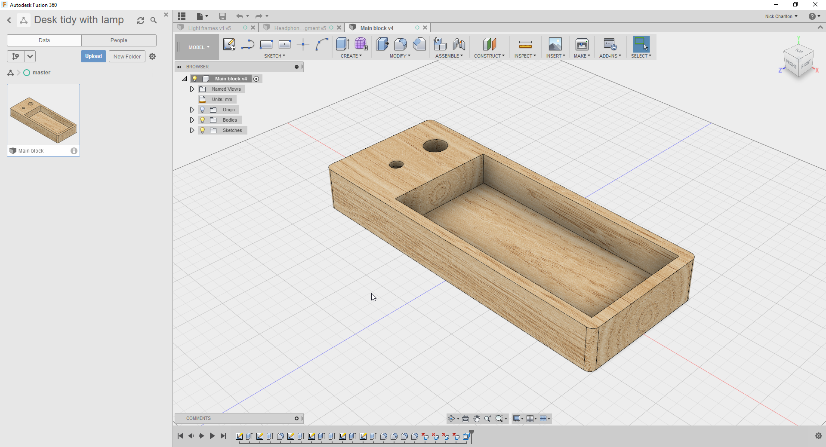826x447 pixels.
Task: Select the Create Sketch tool
Action: (229, 44)
